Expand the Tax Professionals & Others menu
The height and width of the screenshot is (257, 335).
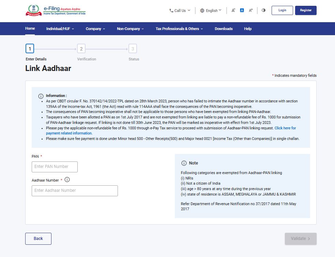[179, 29]
